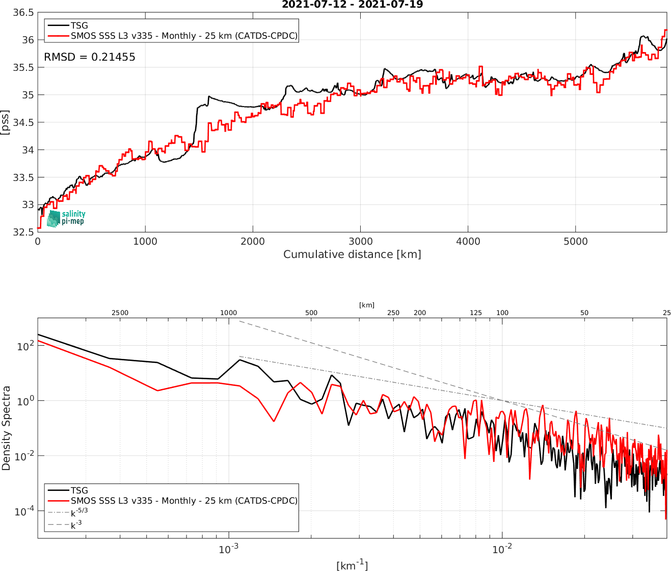This screenshot has width=671, height=571.
Task: Click the 10^-2 tick label on wavenumber axis
Action: [x=502, y=549]
